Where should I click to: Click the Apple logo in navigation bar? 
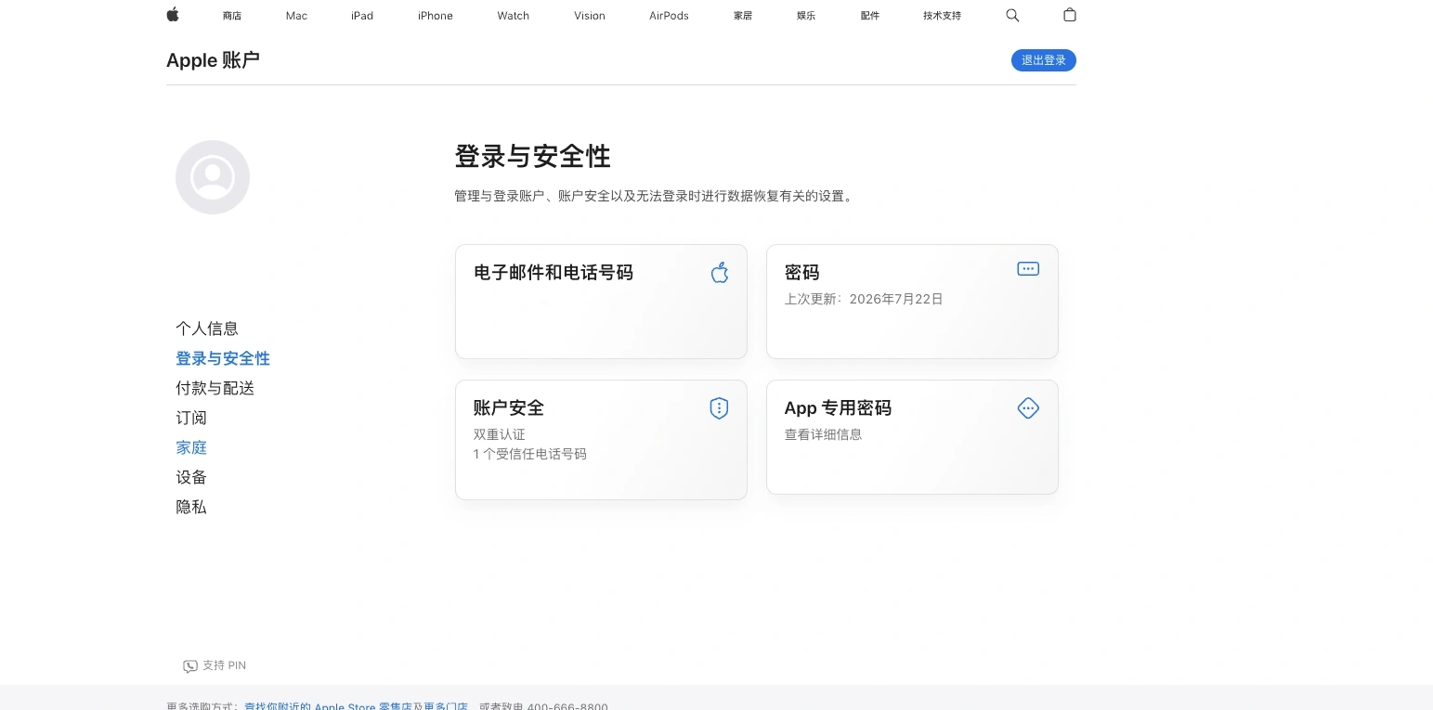[x=172, y=15]
